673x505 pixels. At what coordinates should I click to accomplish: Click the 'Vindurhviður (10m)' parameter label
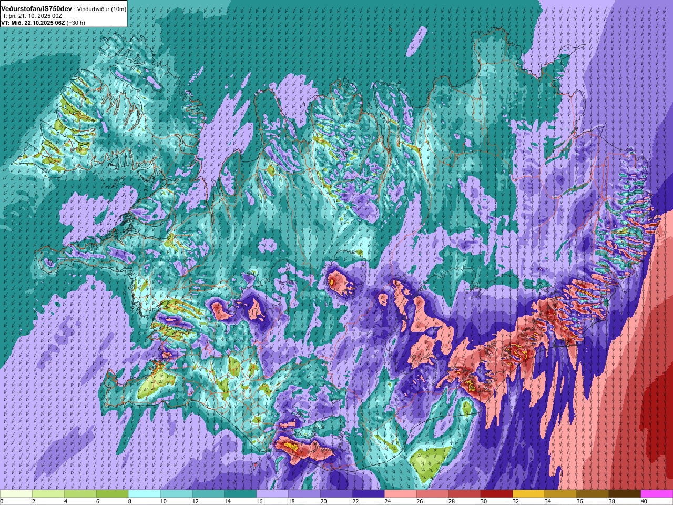102,9
